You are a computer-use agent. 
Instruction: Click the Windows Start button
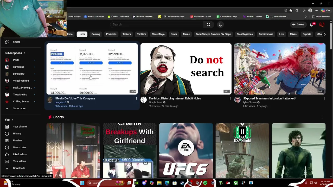click(82, 183)
